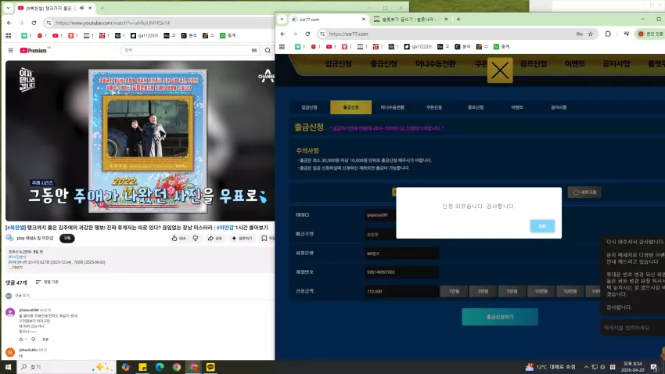Share the YouTube video
The image size is (665, 374).
pyautogui.click(x=215, y=239)
